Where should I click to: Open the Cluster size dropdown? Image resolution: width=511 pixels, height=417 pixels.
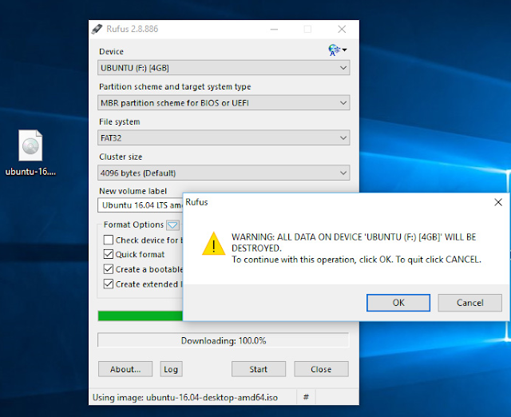(x=224, y=173)
